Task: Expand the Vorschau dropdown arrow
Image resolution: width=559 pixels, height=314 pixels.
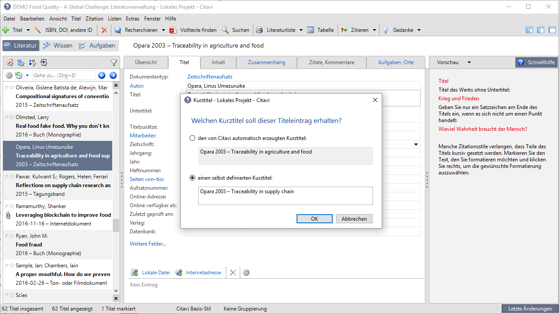Action: (469, 62)
